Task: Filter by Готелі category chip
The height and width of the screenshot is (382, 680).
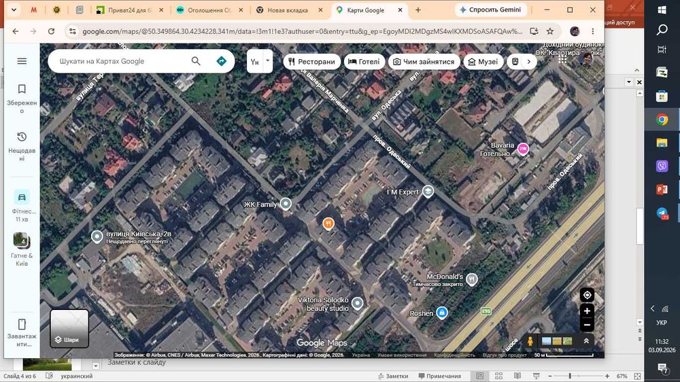Action: pos(364,62)
